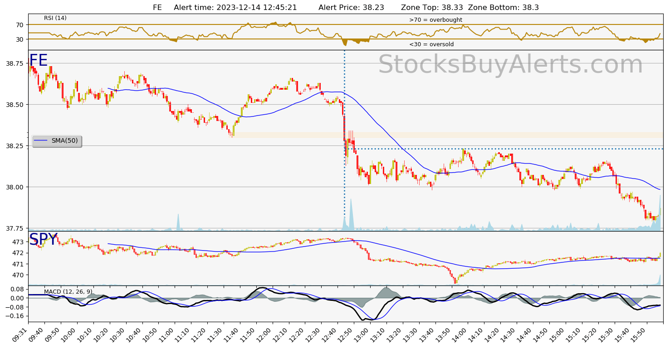Click the 38.50 price axis label
The image size is (670, 348).
(15, 105)
